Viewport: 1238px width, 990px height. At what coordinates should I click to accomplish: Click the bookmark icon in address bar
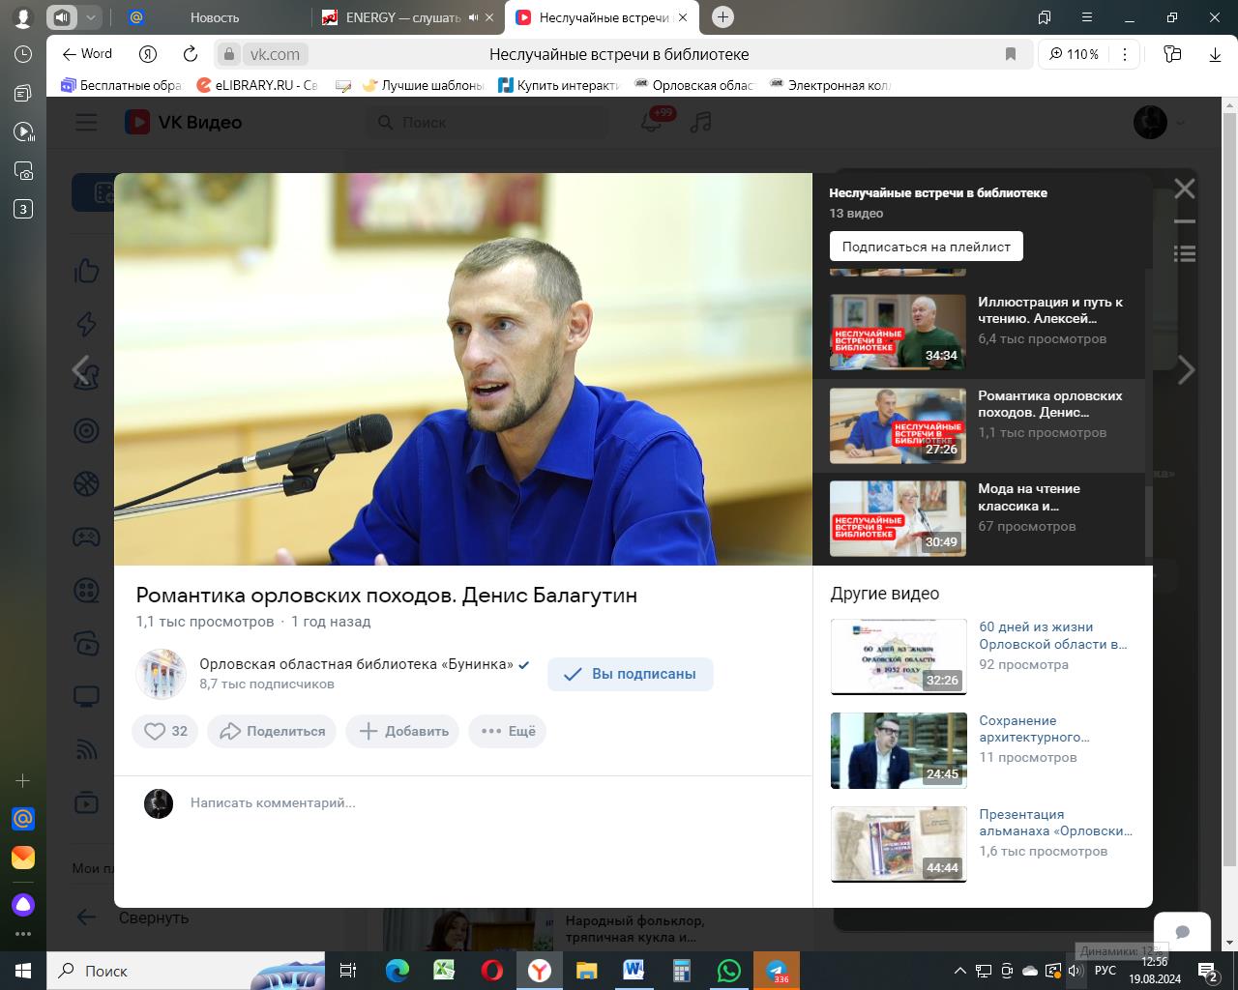pyautogui.click(x=1011, y=54)
